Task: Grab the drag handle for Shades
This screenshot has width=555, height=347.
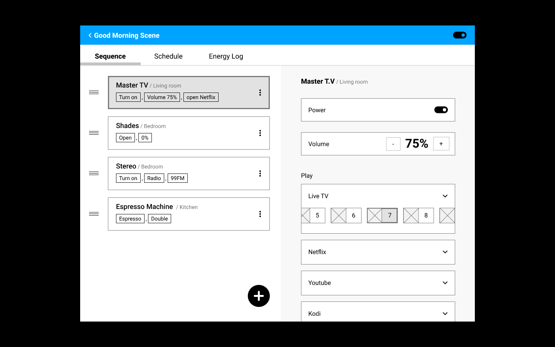Action: tap(94, 133)
